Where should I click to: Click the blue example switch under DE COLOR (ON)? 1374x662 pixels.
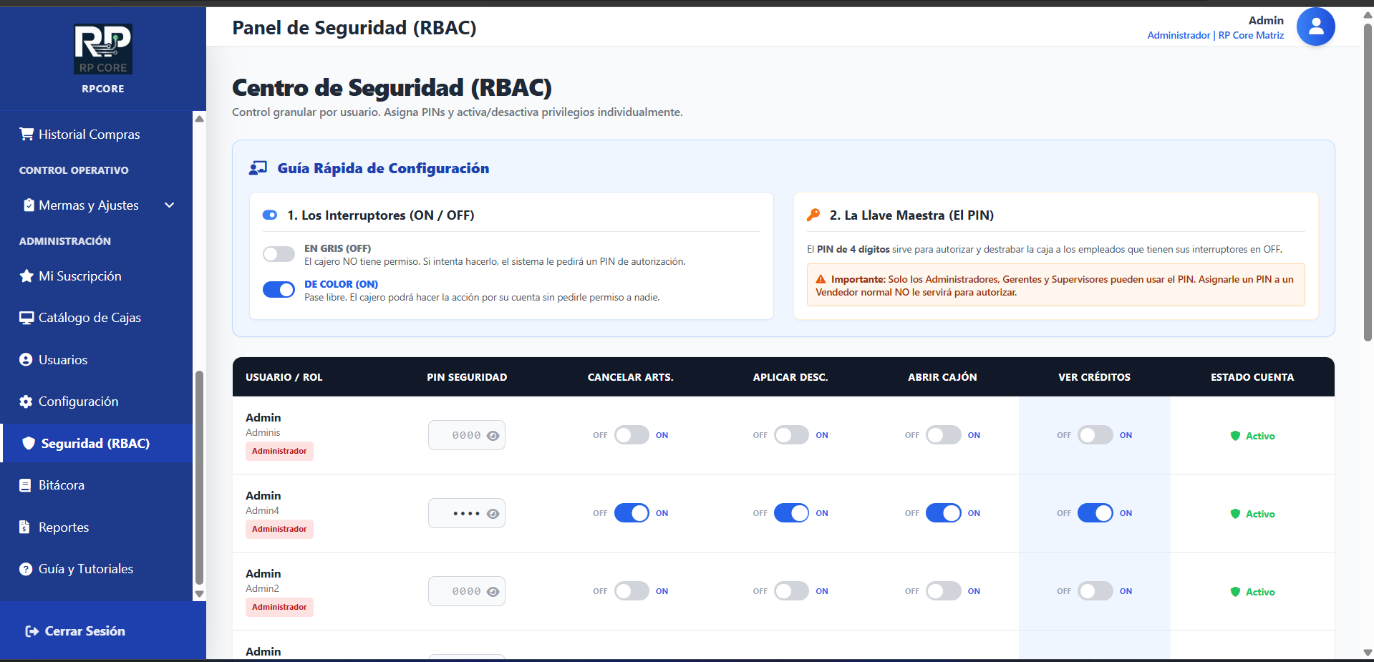coord(279,290)
